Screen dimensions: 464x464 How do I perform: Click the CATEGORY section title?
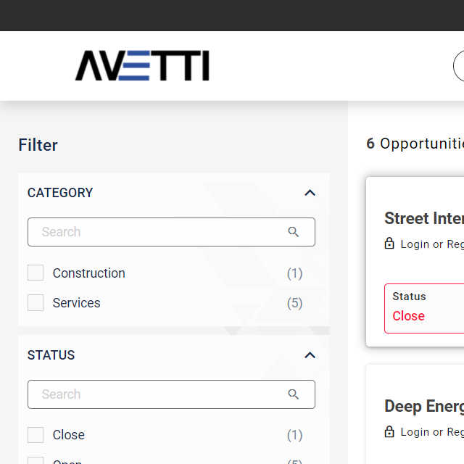coord(60,193)
